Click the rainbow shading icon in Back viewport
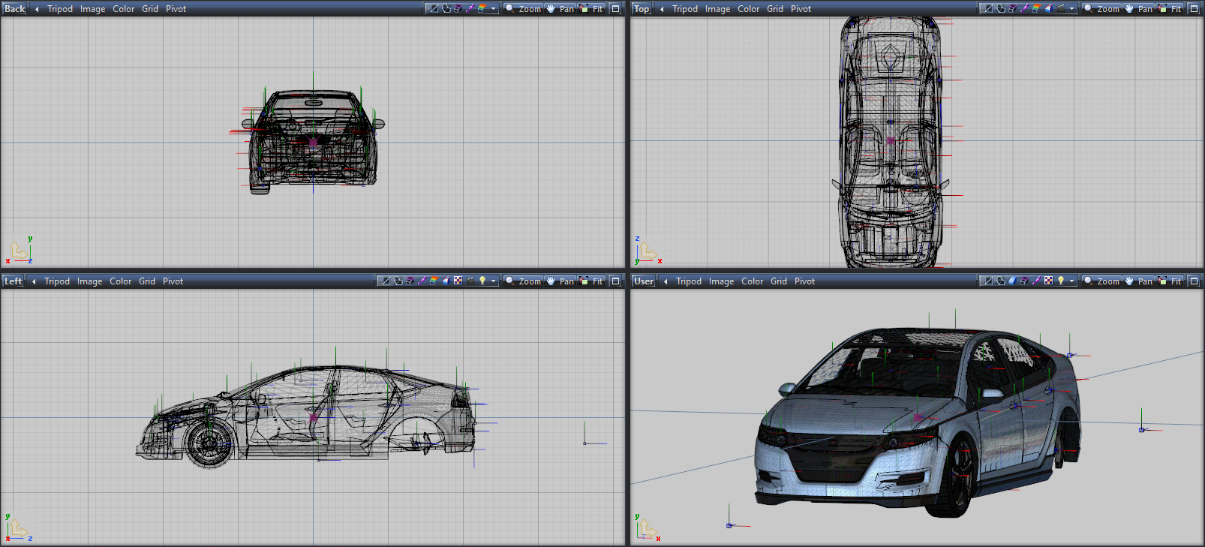1205x547 pixels. (482, 8)
